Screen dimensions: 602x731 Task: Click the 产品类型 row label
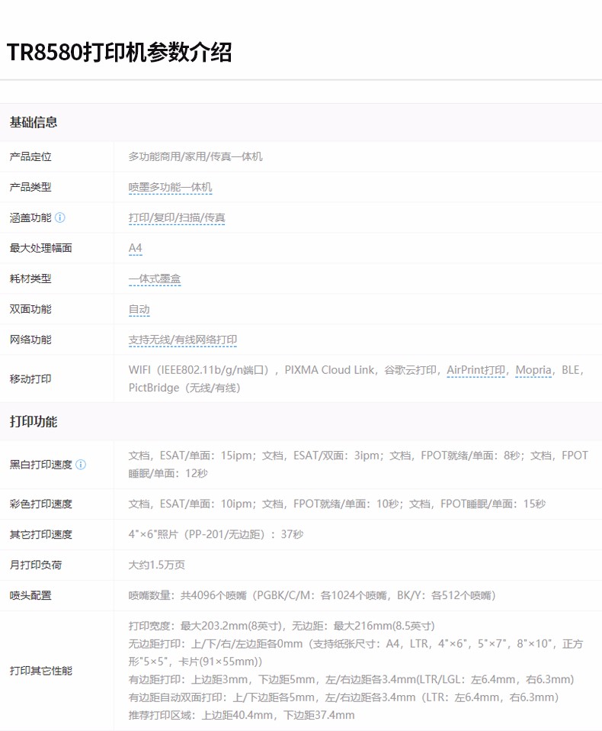[x=30, y=188]
